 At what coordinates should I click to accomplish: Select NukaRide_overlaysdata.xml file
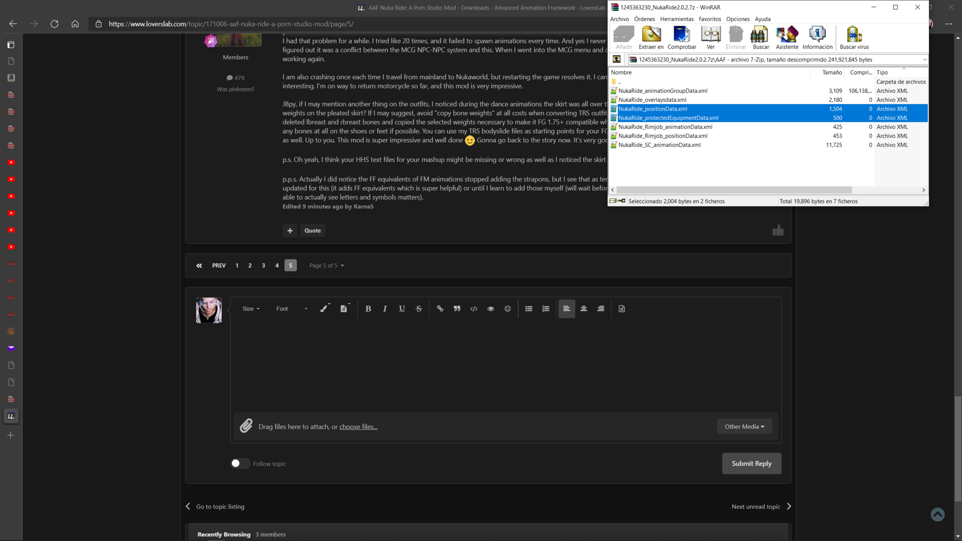[652, 100]
